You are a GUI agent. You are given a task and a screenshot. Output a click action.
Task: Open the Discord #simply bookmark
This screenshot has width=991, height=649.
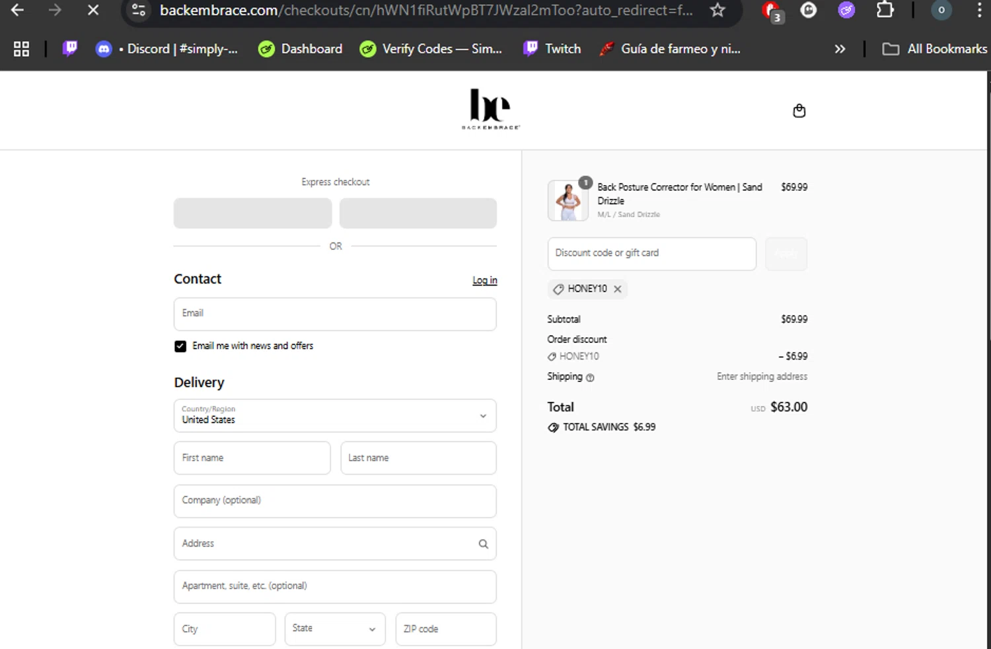pos(167,49)
